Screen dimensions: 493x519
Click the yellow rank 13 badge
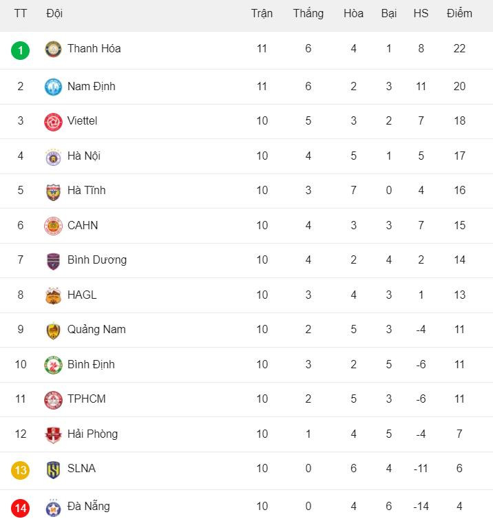[x=21, y=469]
